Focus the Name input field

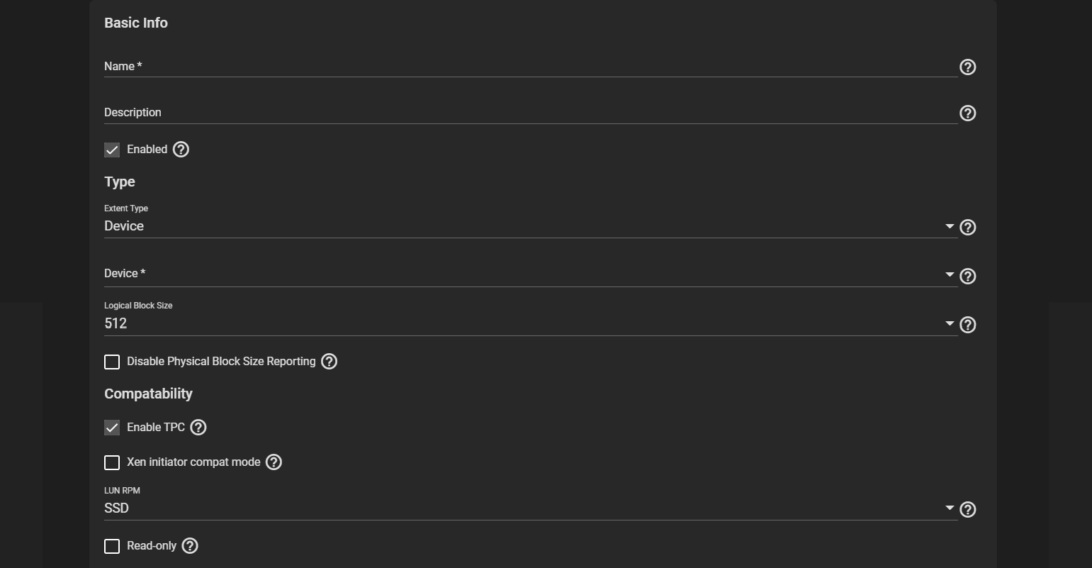[531, 66]
